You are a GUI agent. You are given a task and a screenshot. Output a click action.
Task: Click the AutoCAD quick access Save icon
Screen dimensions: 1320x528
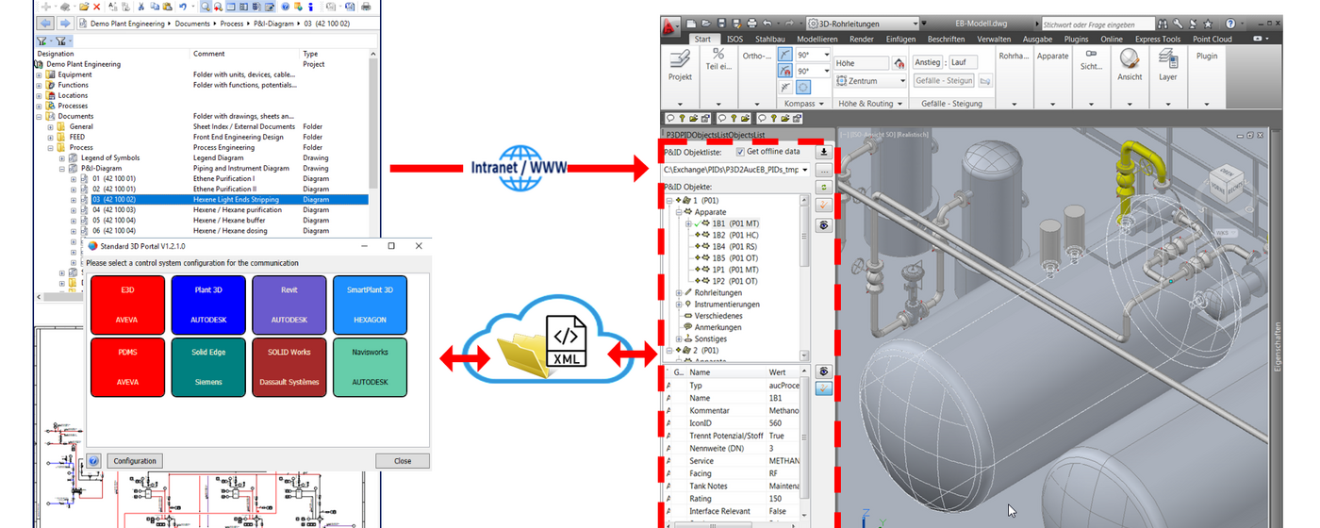point(721,24)
